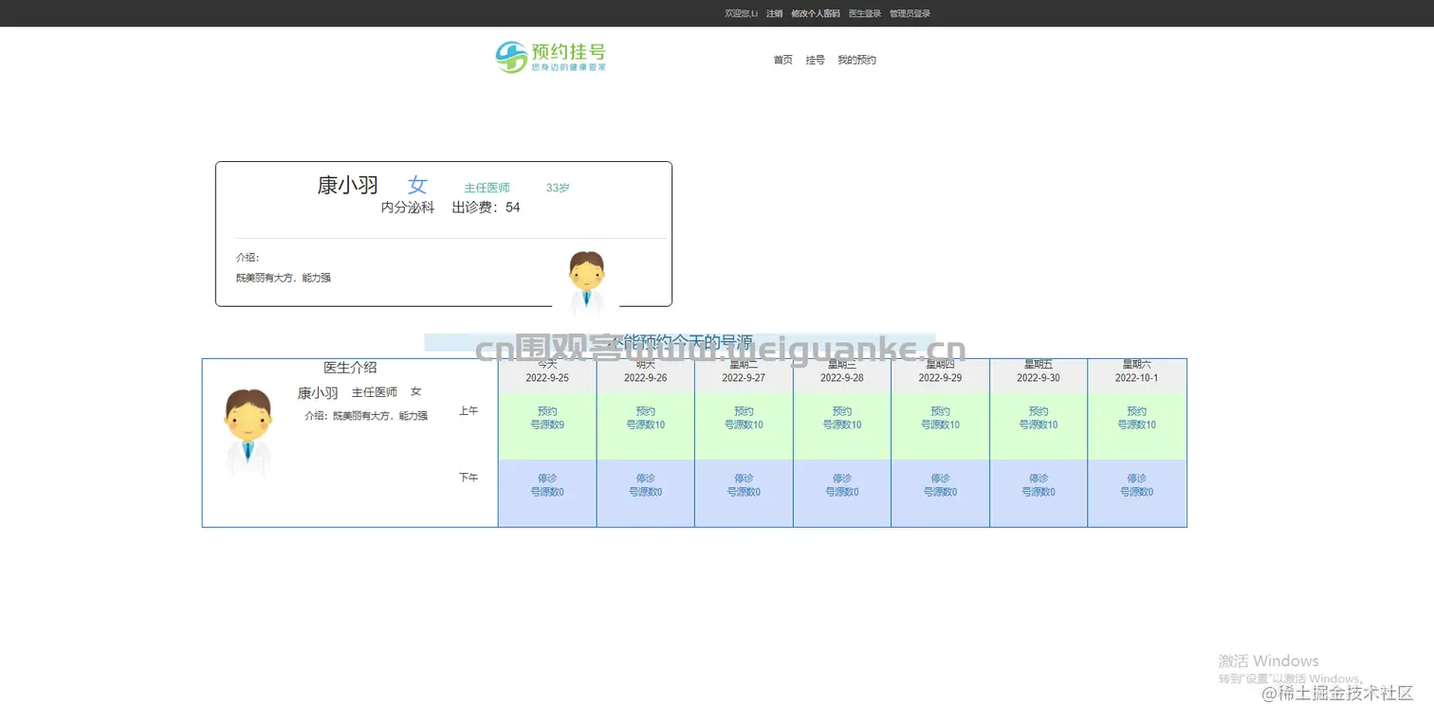Click the 欢迎您,Li greeting text
Viewport: 1434px width, 723px height.
742,13
